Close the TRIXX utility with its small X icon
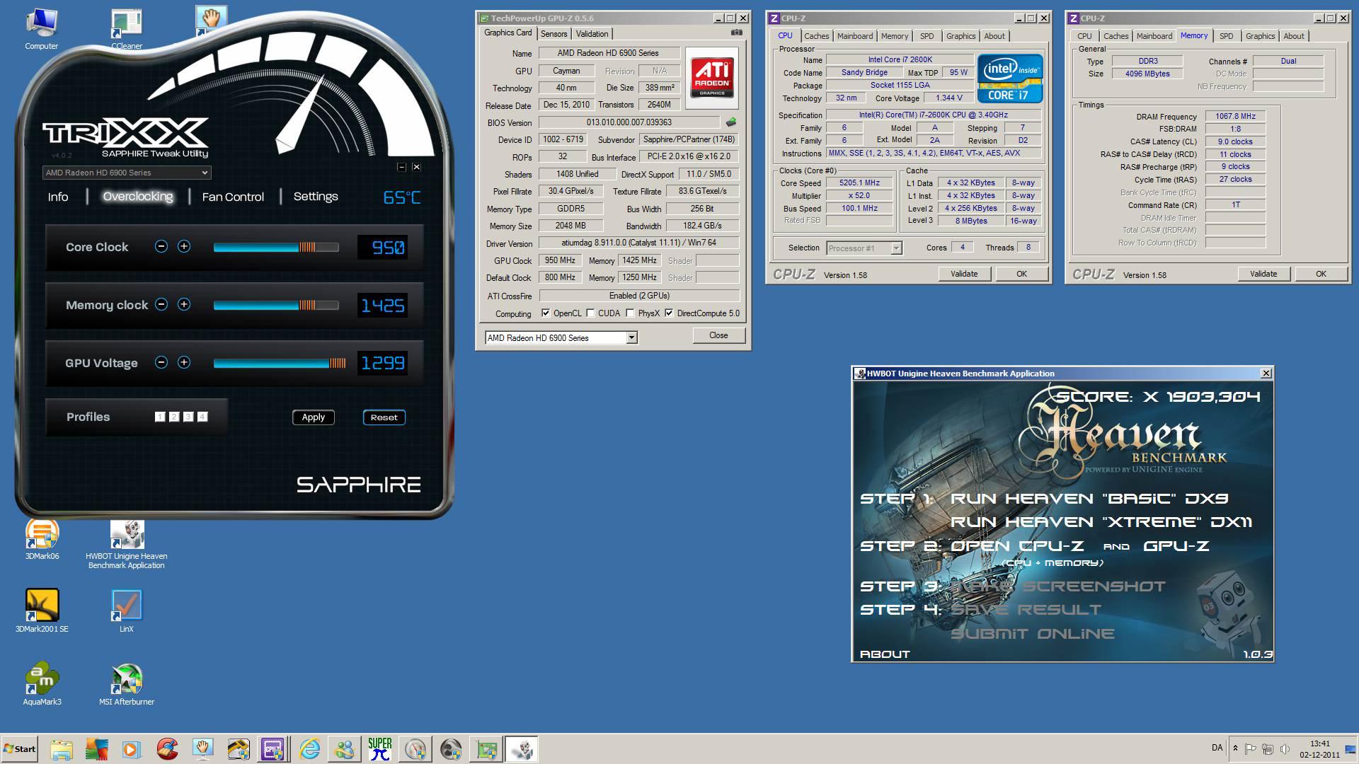Screen dimensions: 1359x764 416,167
